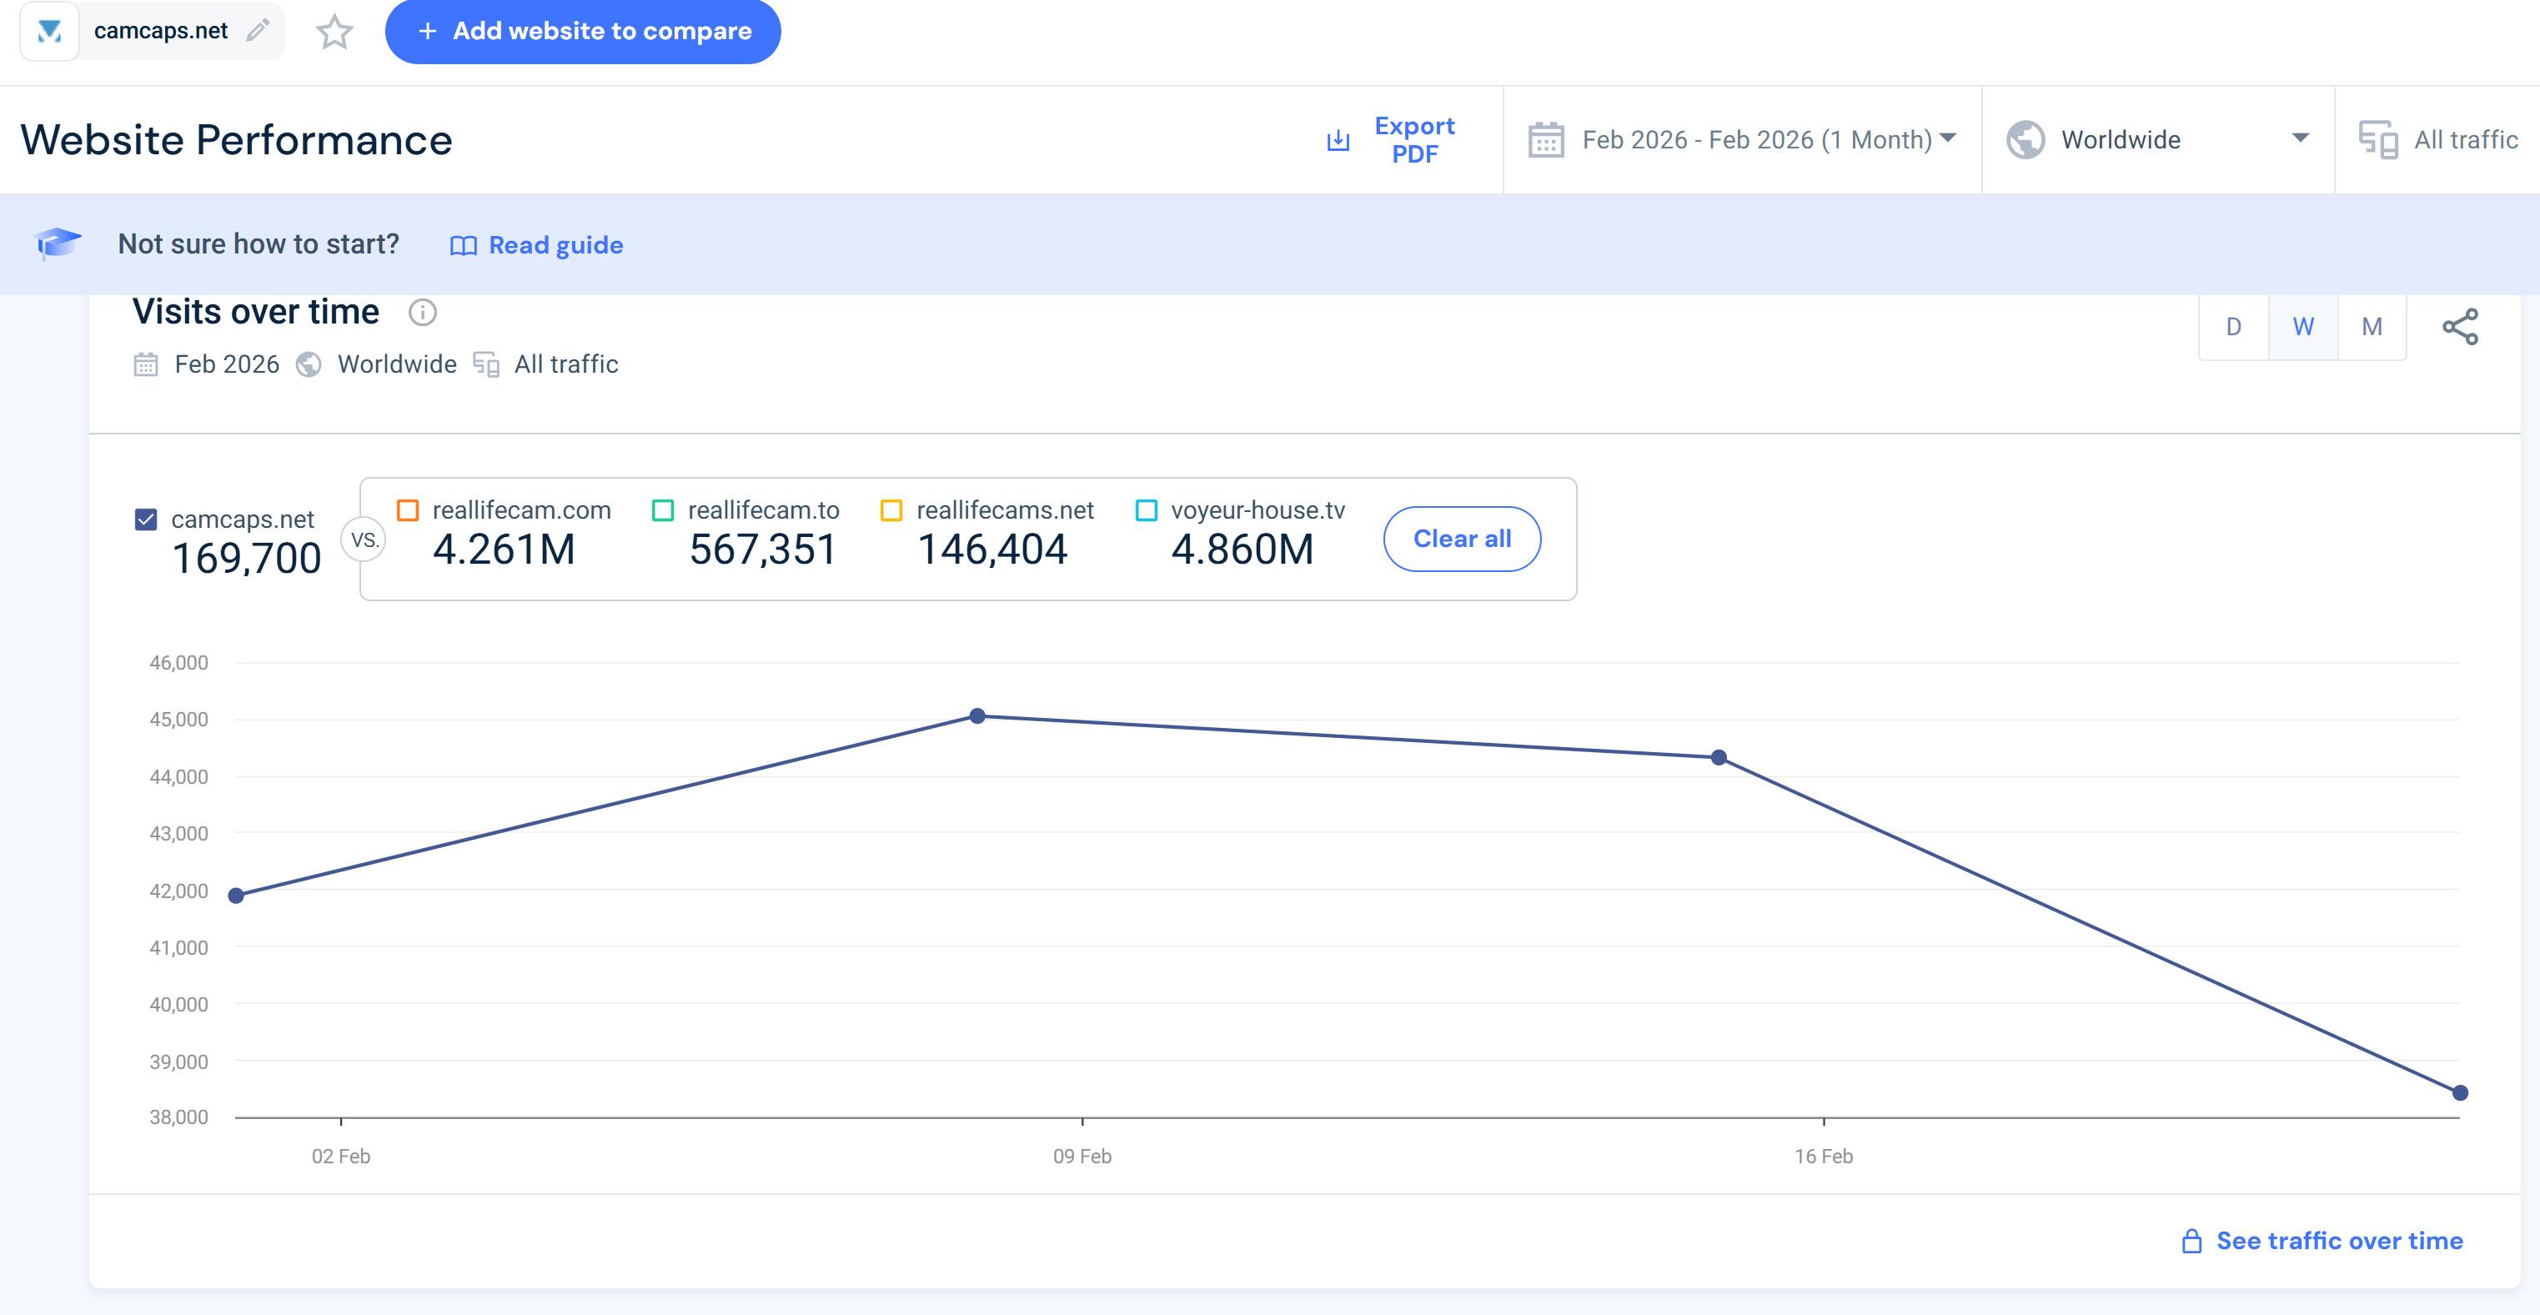Viewport: 2540px width, 1315px height.
Task: Click the peak data point on the chart line
Action: point(977,715)
